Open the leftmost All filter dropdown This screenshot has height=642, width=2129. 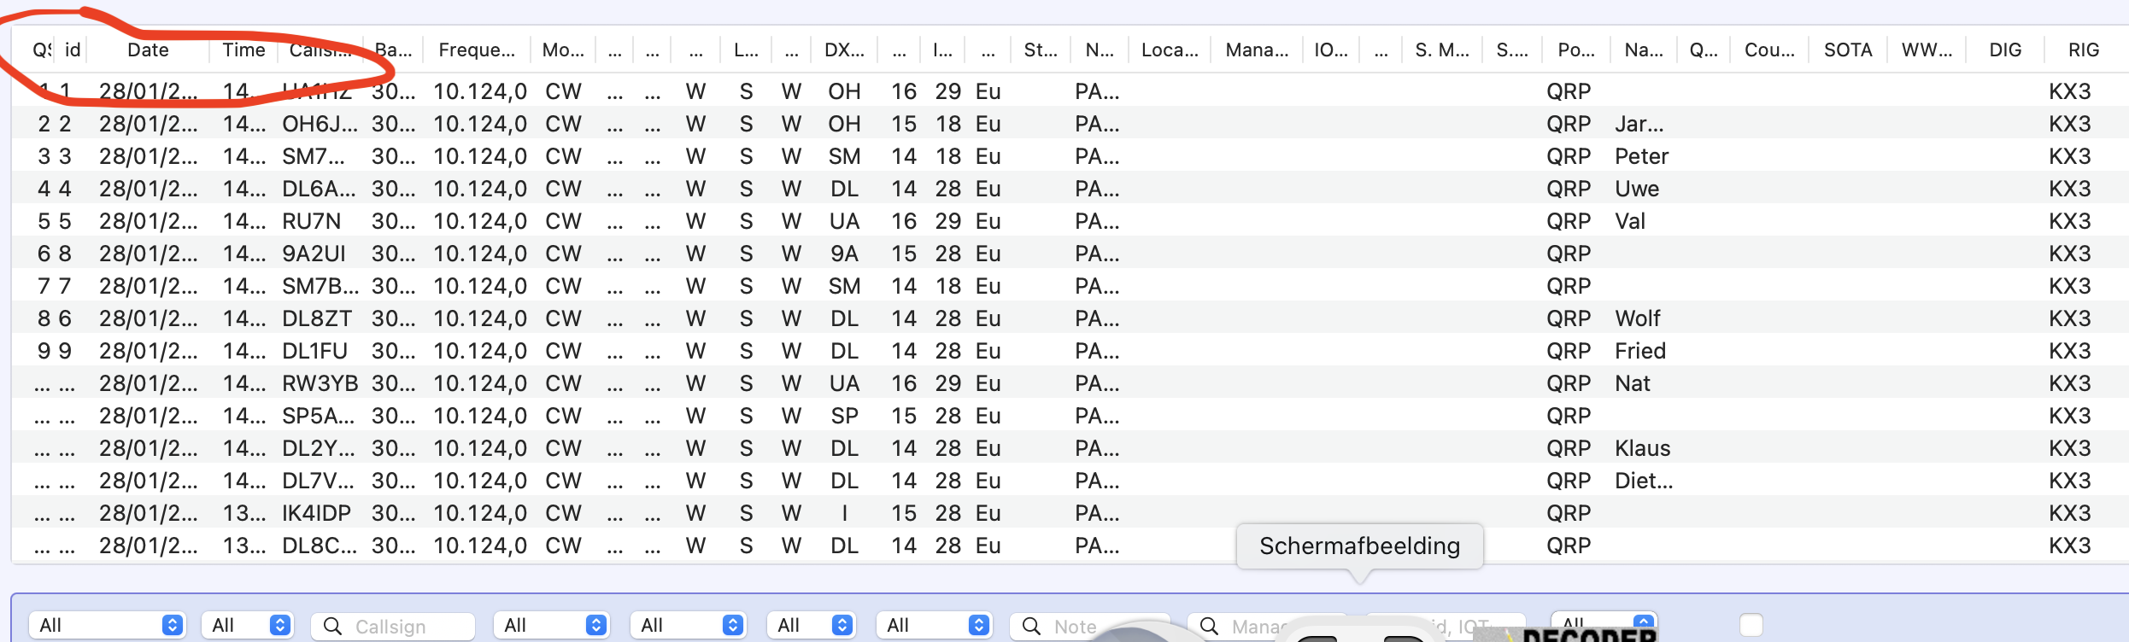(x=108, y=625)
